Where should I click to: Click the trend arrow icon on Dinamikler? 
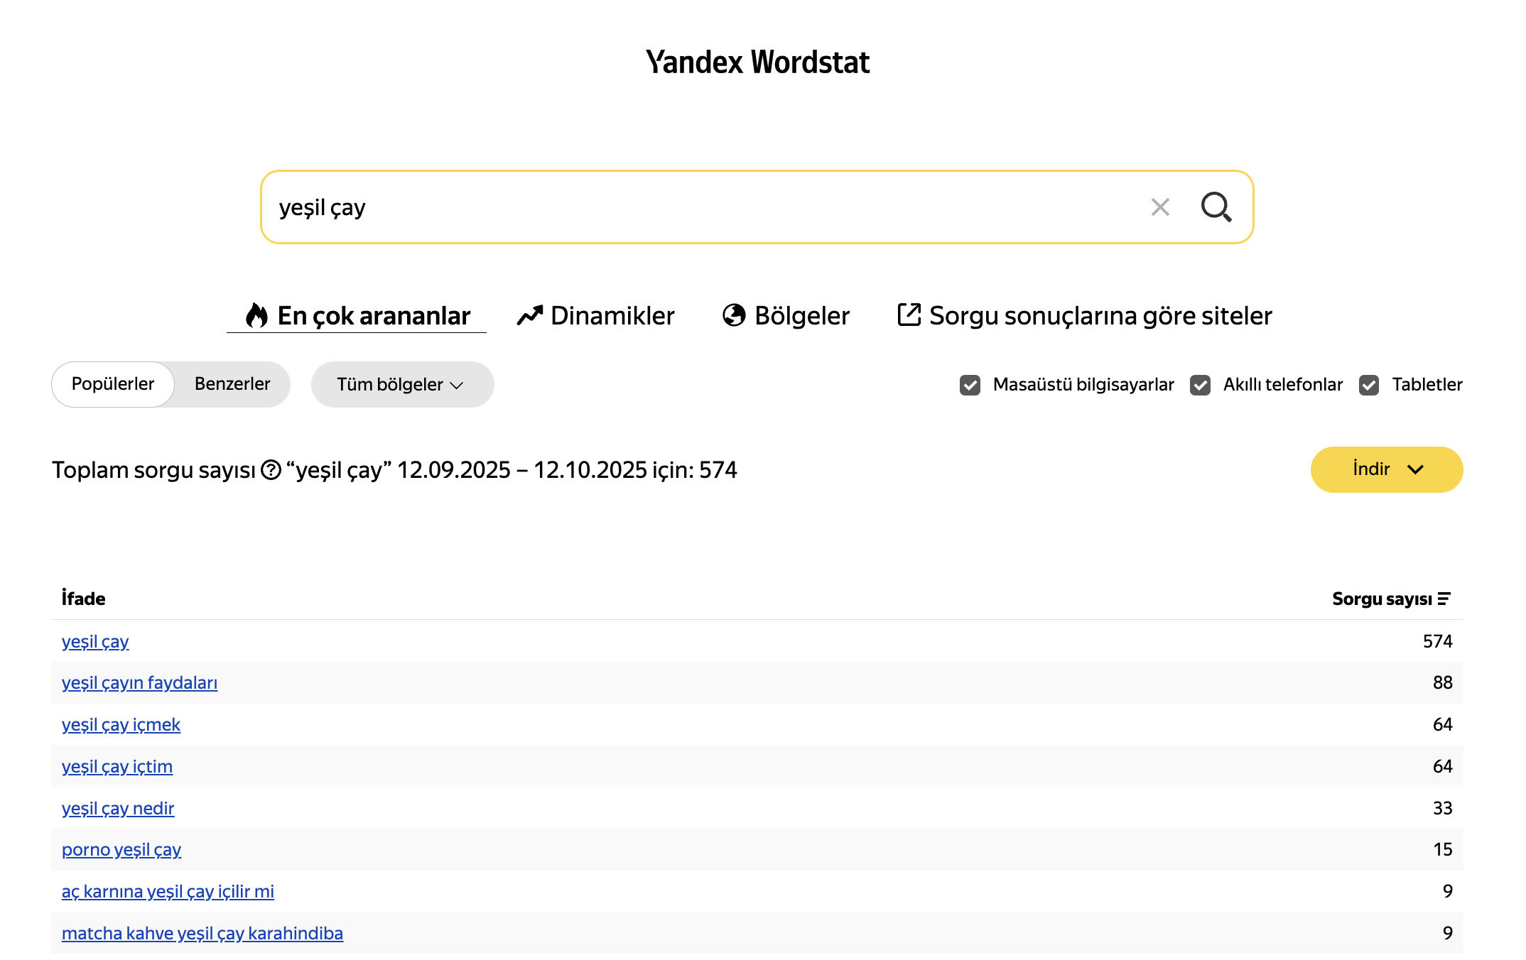530,315
